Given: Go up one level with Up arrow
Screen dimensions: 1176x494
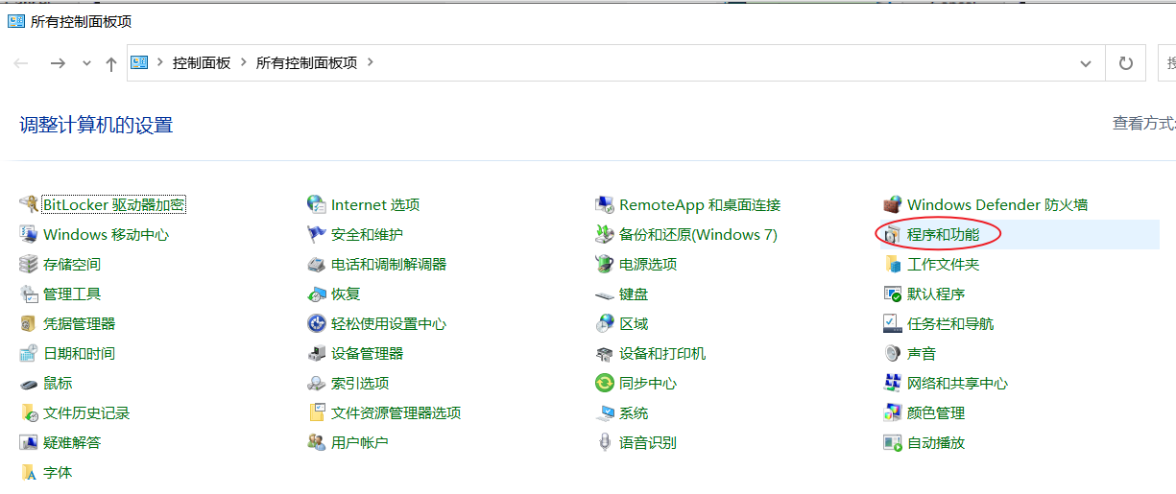Looking at the screenshot, I should 111,63.
